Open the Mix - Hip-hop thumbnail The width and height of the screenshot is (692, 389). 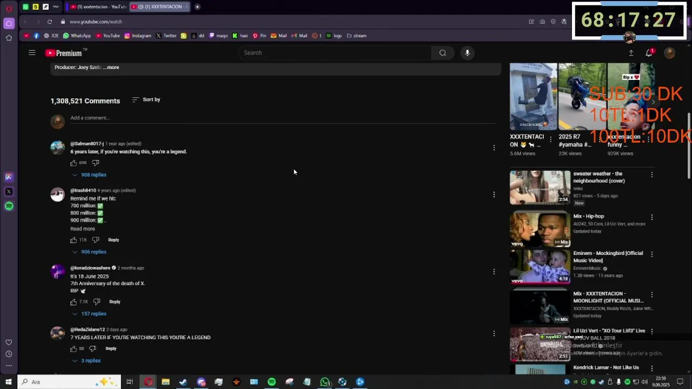540,230
